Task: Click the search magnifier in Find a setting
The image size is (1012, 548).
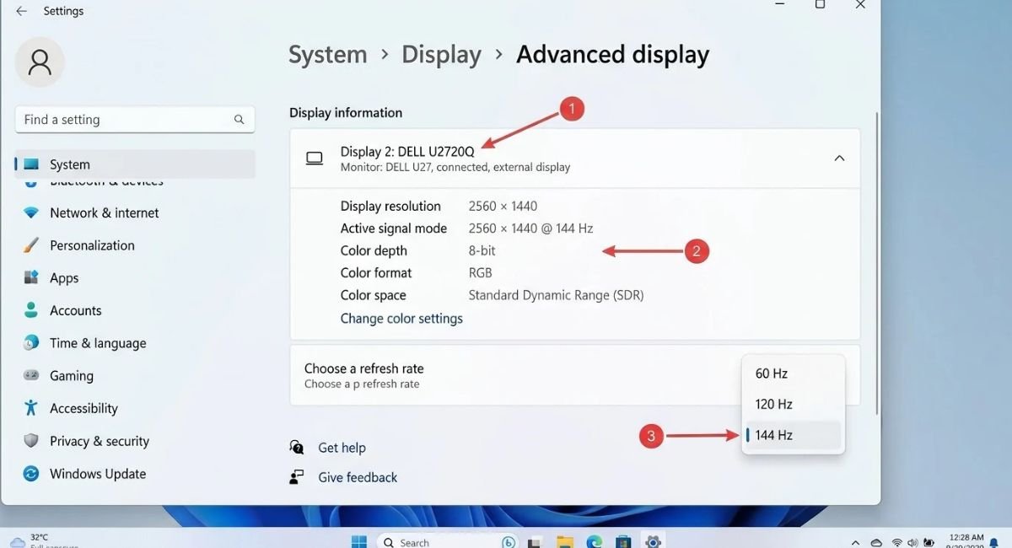Action: coord(240,120)
